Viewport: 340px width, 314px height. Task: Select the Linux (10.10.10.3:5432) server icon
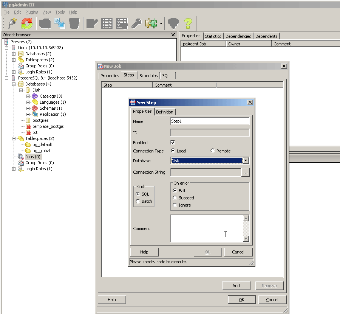[14, 48]
